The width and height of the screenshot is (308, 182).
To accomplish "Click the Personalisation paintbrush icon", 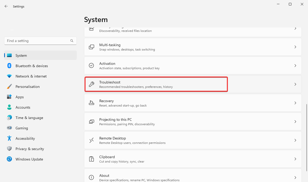I will pos(9,86).
